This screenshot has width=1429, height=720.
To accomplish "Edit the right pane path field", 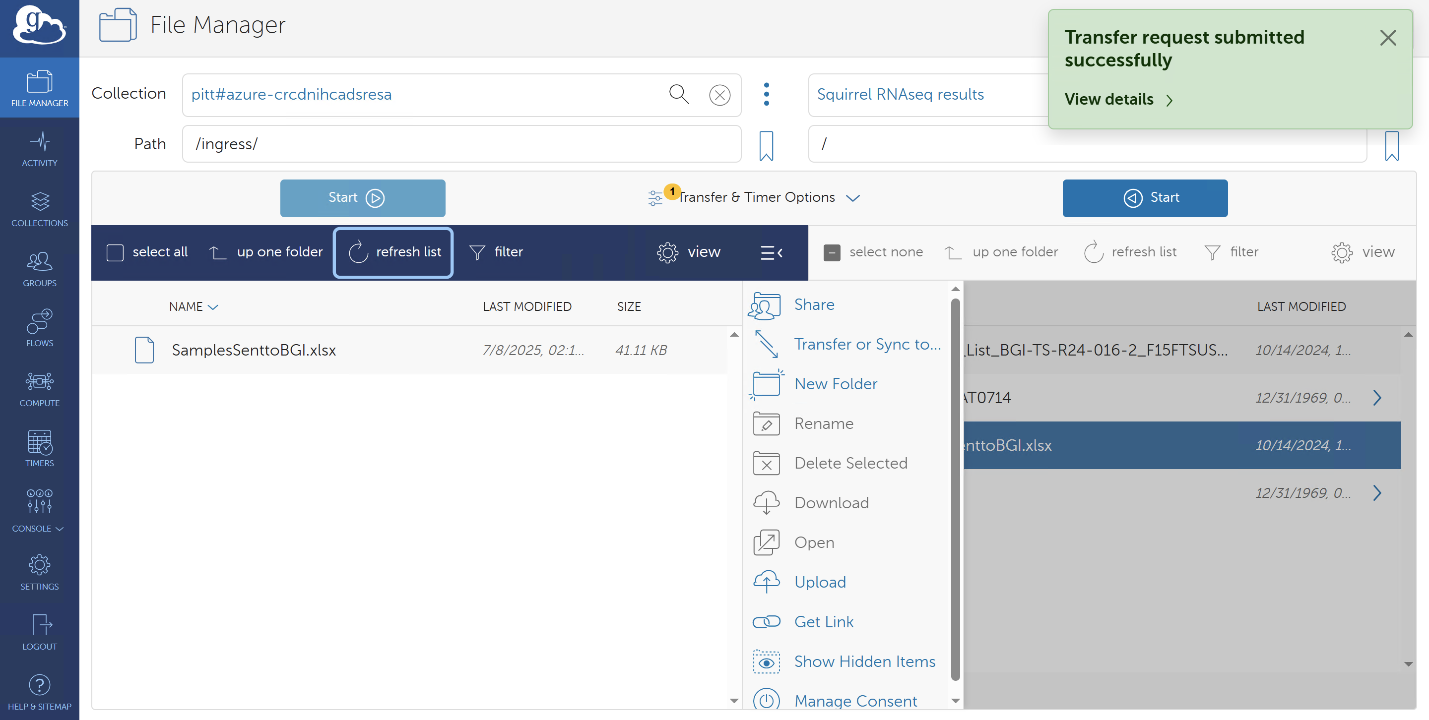I will coord(1087,145).
